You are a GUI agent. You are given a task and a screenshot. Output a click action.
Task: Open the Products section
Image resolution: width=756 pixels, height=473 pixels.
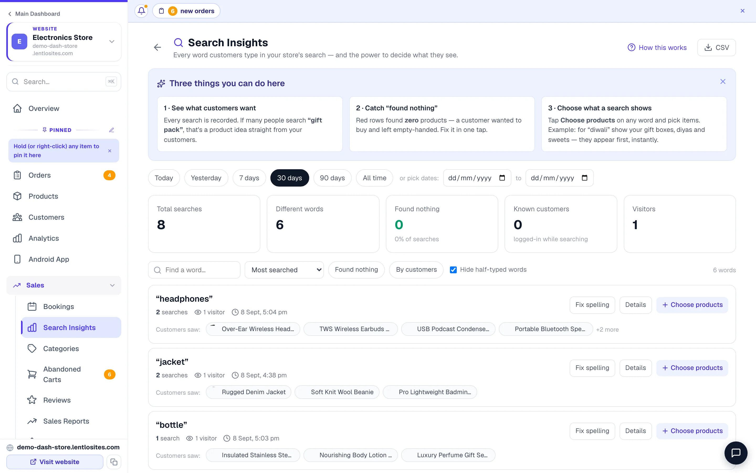64,196
